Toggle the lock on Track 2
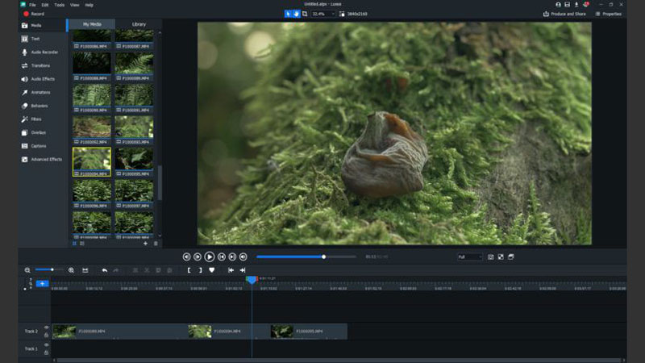This screenshot has height=363, width=645. click(46, 334)
